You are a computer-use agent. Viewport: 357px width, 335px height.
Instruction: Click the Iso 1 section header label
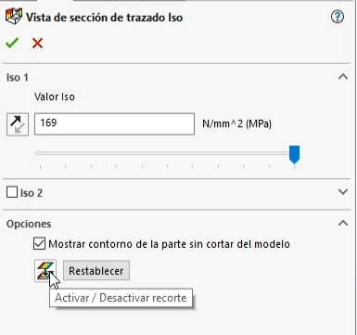tap(18, 77)
